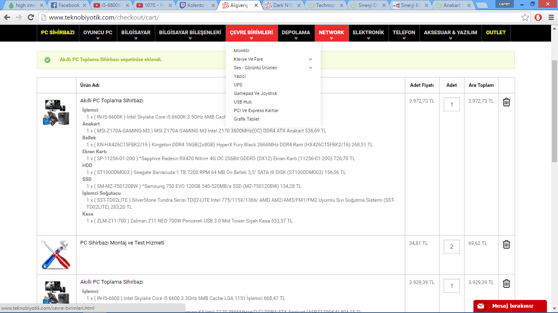Click the Ara Toplam column header
Viewport: 558px width, 313px height.
pyautogui.click(x=481, y=85)
